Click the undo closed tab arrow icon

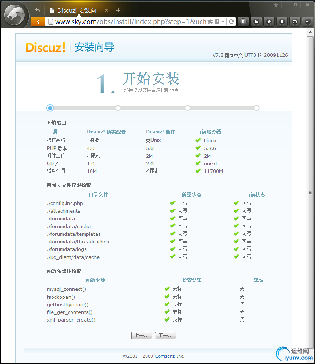(x=38, y=10)
